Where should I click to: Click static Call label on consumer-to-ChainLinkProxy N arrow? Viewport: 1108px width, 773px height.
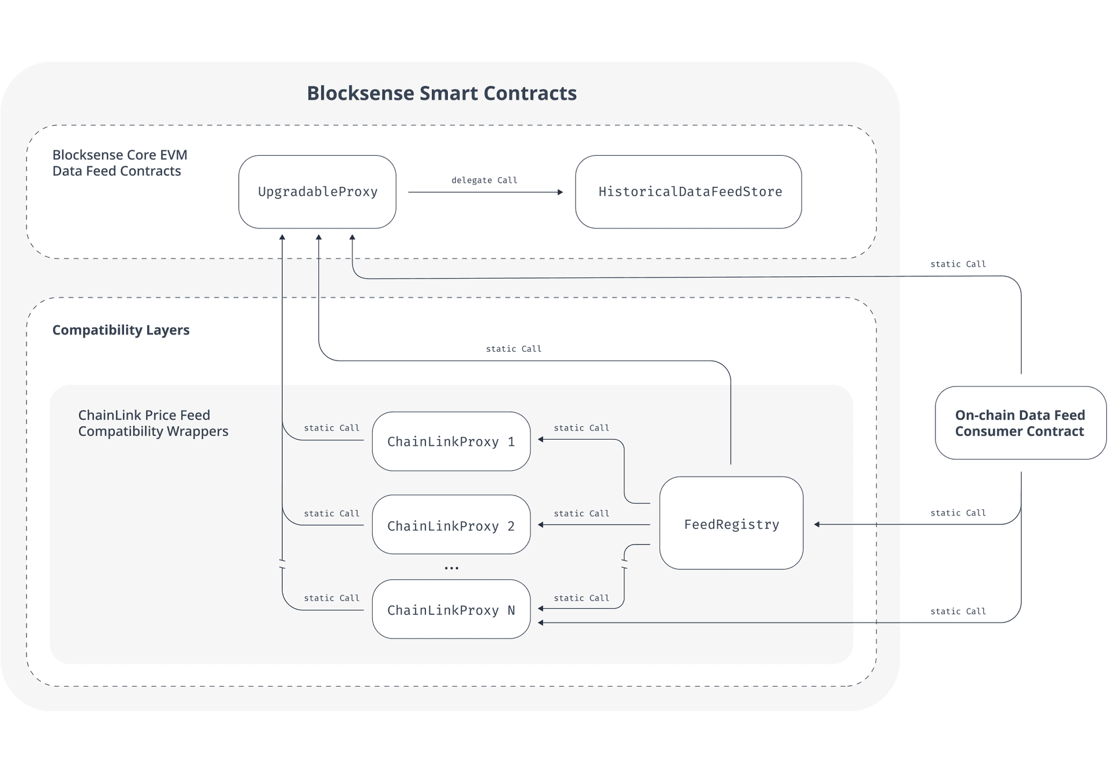click(958, 611)
